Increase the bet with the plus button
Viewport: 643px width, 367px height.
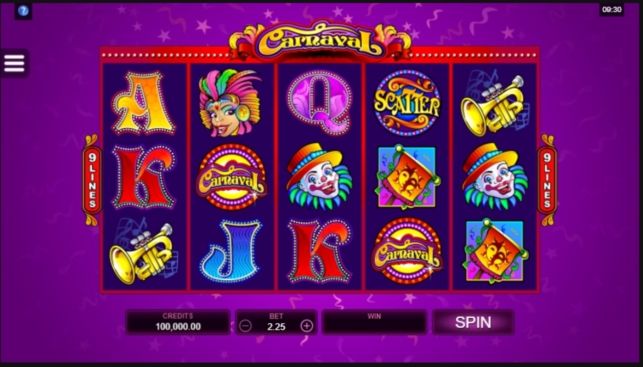307,326
